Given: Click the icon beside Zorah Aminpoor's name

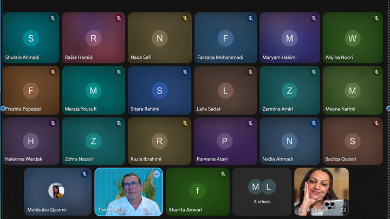Looking at the screenshot, I should [x=343, y=210].
